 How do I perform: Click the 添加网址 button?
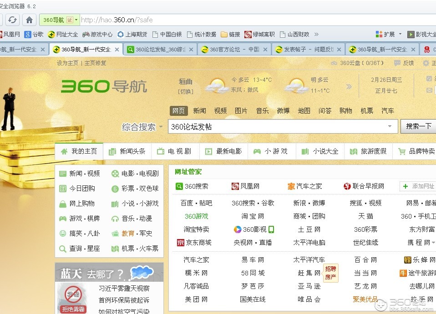[x=418, y=186]
